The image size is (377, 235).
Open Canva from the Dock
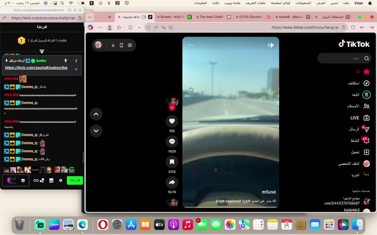pos(54,225)
